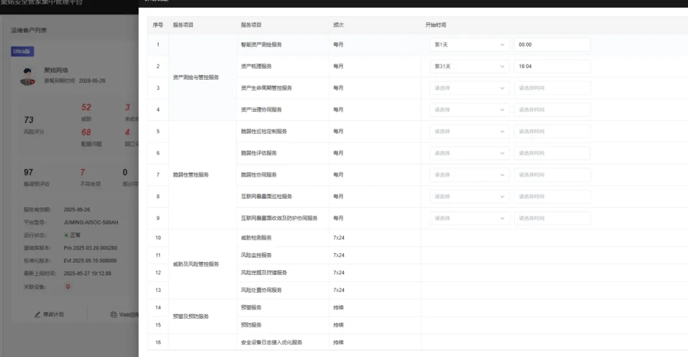Viewport: 688px width, 357px height.
Task: Click the globe icon beside Web运维
Action: coord(113,314)
